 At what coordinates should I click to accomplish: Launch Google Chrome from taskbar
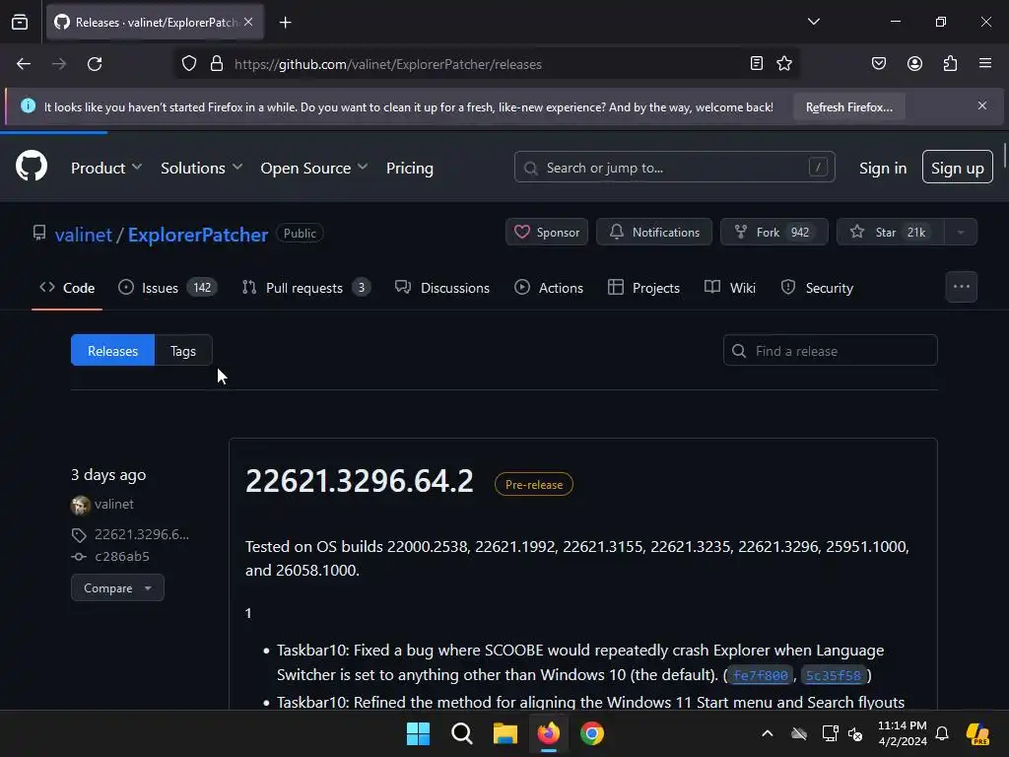[592, 733]
